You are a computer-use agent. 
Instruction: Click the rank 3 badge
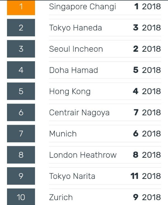tap(21, 49)
